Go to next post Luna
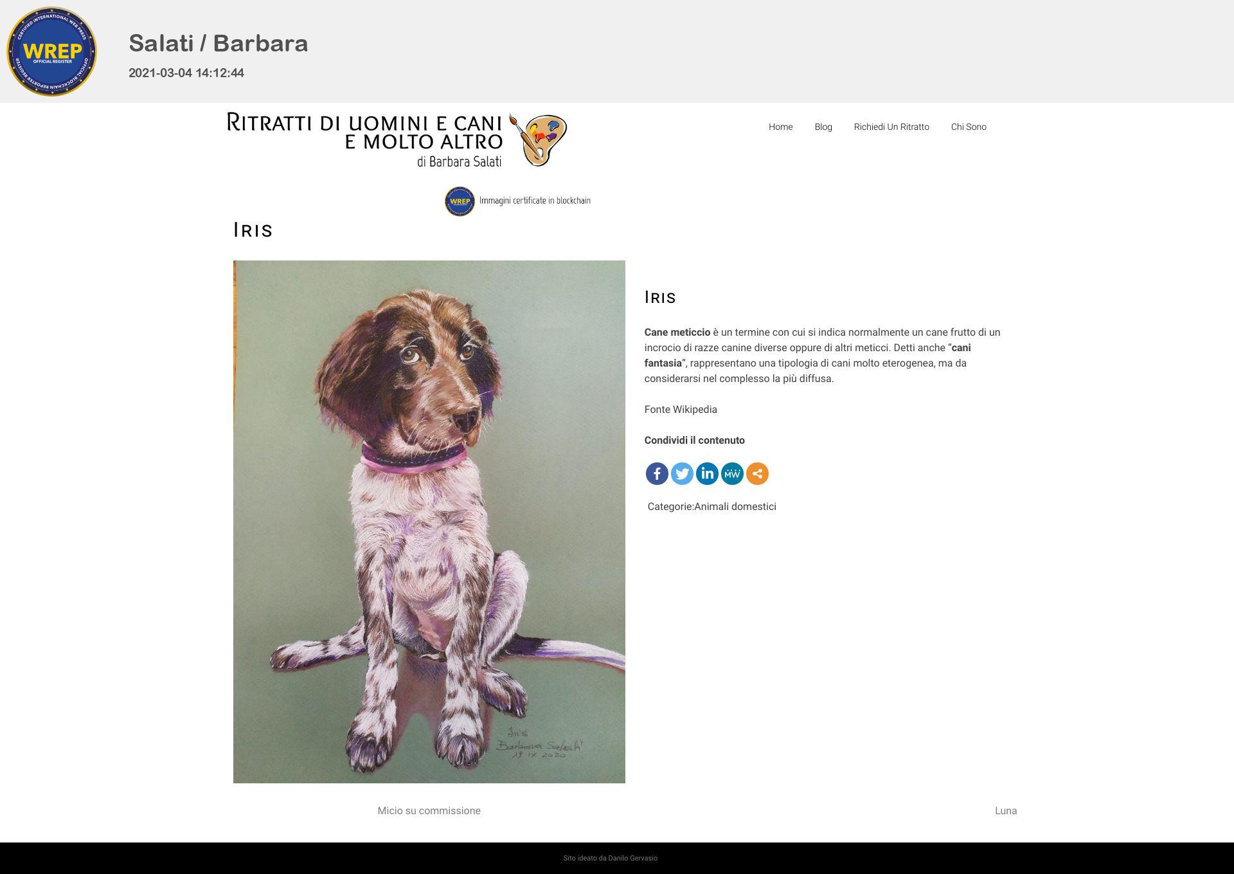The image size is (1234, 874). click(x=1006, y=811)
